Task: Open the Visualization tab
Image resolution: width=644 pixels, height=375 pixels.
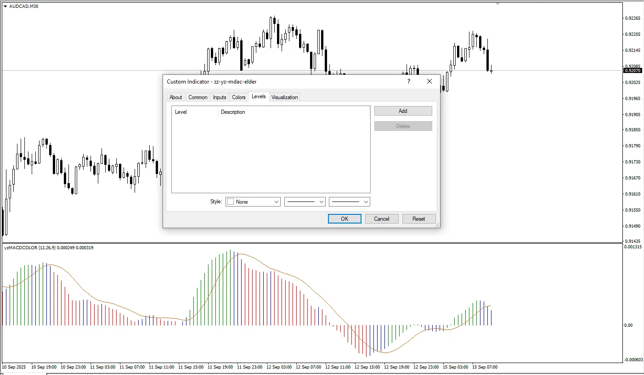Action: click(x=284, y=97)
